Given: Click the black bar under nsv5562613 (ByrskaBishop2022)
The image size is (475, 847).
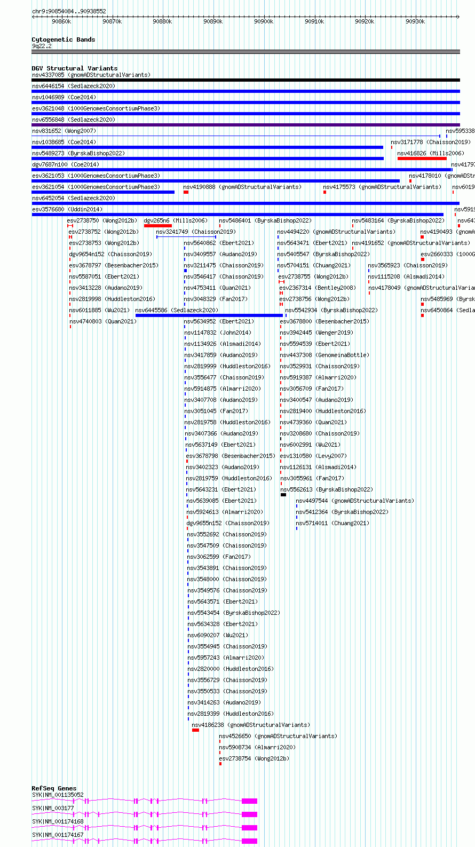Looking at the screenshot, I should click(283, 495).
